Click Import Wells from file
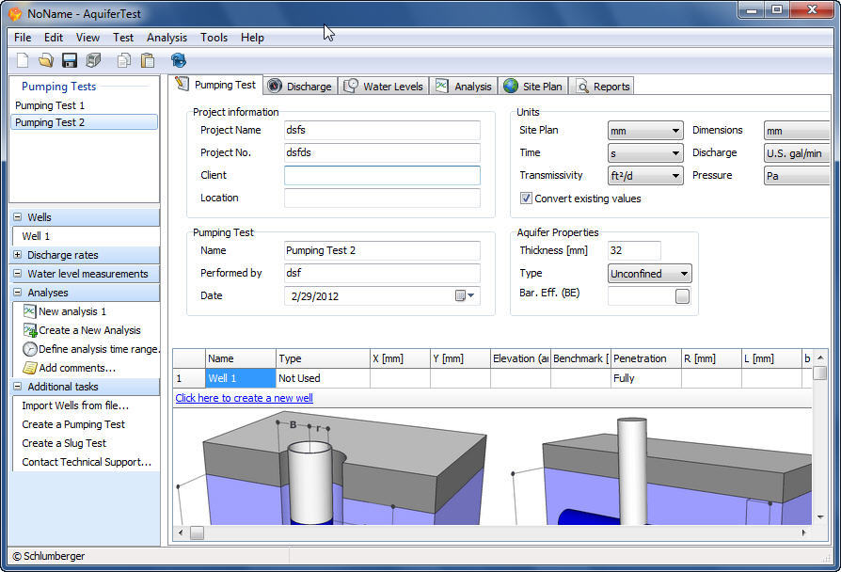The image size is (841, 572). point(75,405)
